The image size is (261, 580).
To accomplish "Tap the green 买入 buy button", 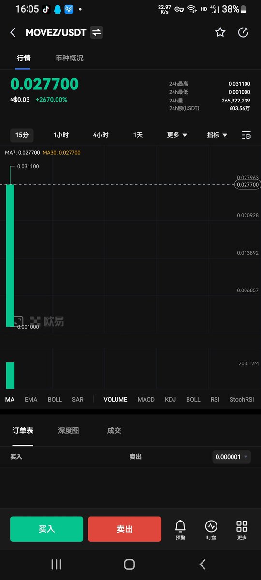I will (46, 529).
